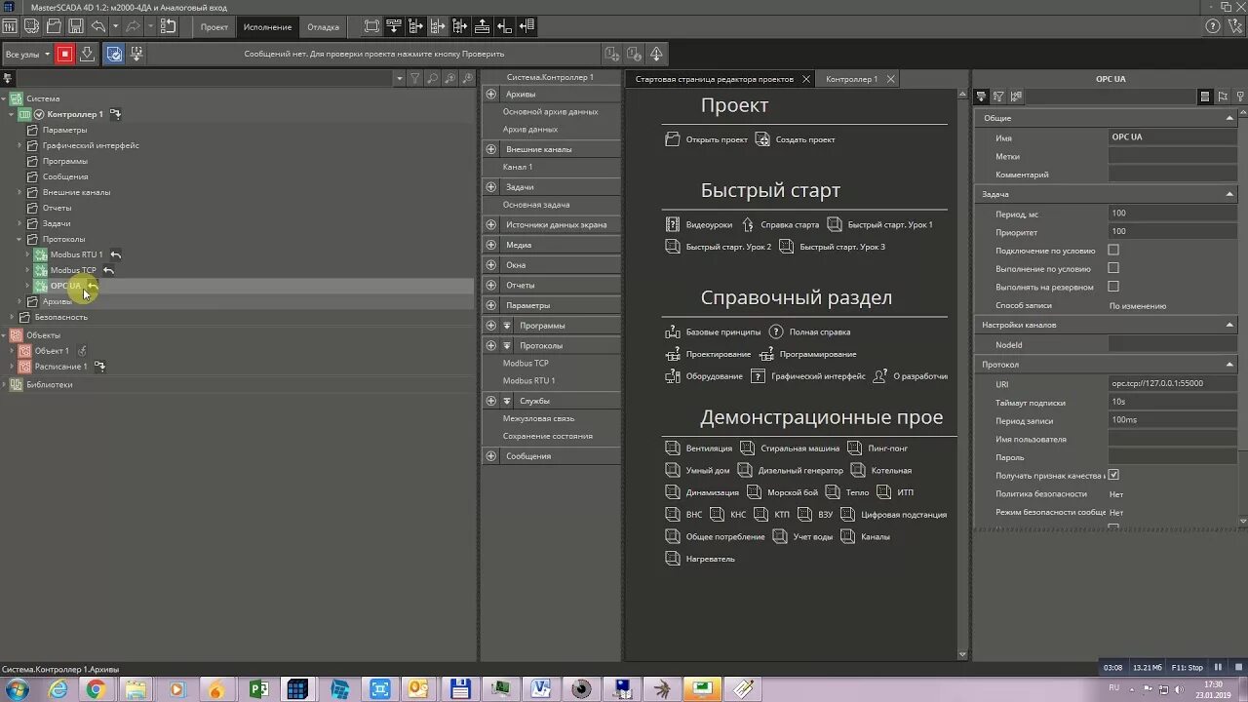Image resolution: width=1248 pixels, height=702 pixels.
Task: Open the tree search field dropdown arrow
Action: pos(399,78)
